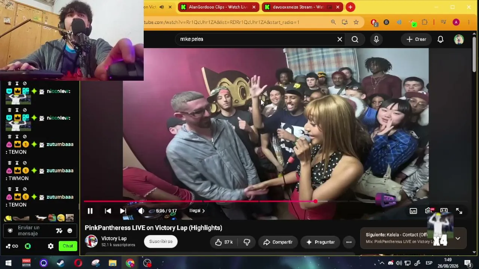Open Steam from the taskbar

point(61,263)
